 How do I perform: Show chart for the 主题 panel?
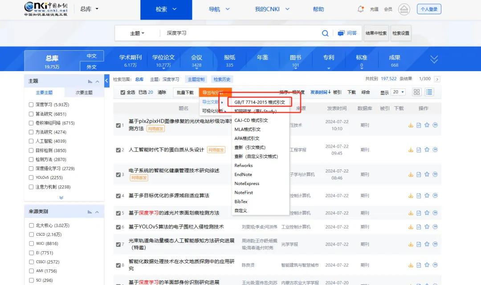pos(90,81)
